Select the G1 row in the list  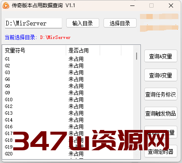click(68, 59)
